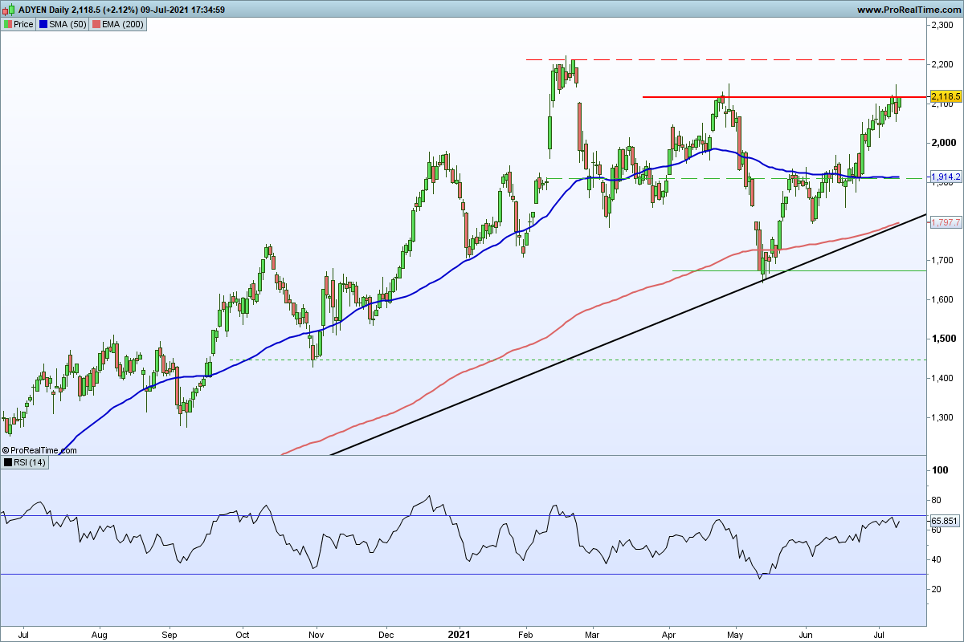Viewport: 964px width, 642px height.
Task: Click the 1,600 price axis label
Action: coord(941,300)
